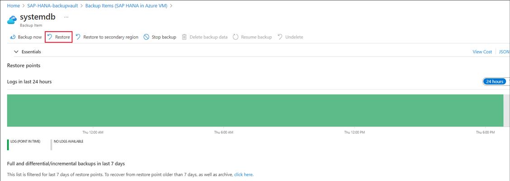510x181 pixels.
Task: Click the Delete backup data label
Action: pos(208,37)
